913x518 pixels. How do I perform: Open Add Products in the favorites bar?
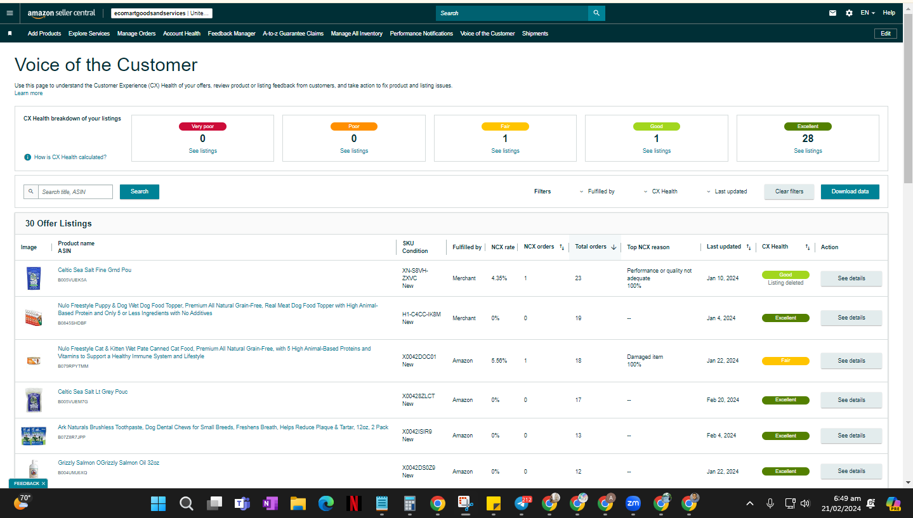pos(44,34)
